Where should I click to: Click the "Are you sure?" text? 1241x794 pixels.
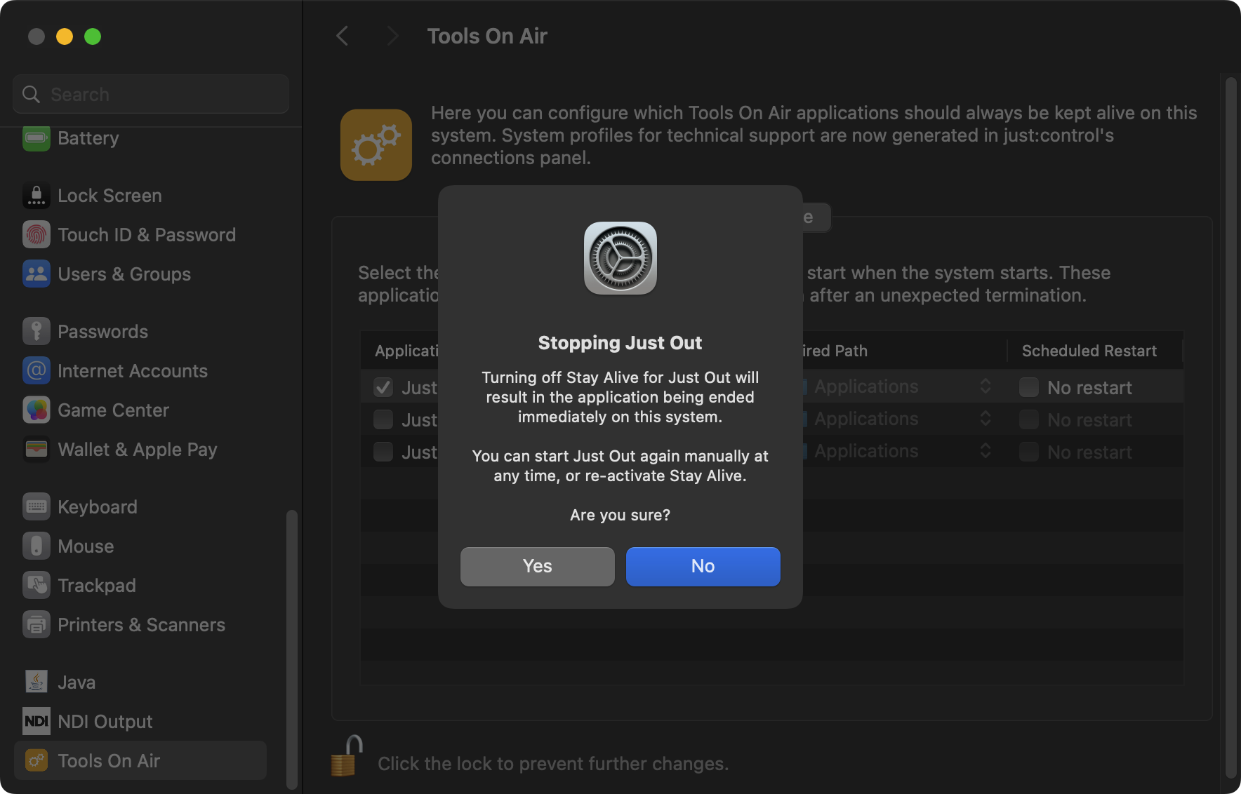pyautogui.click(x=620, y=516)
